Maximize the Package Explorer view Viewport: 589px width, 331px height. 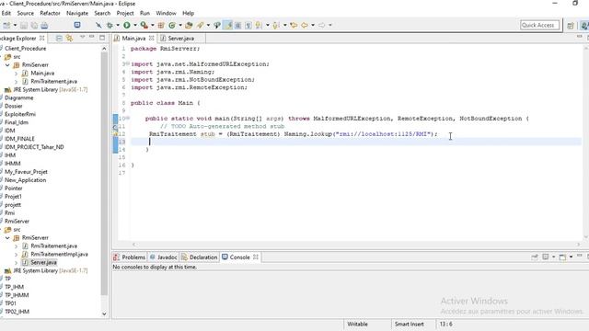tap(102, 38)
